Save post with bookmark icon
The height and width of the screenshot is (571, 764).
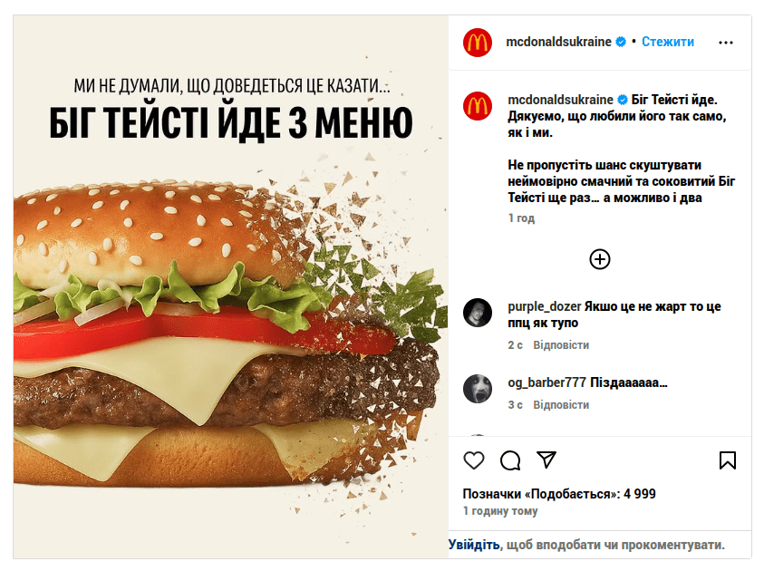(728, 460)
